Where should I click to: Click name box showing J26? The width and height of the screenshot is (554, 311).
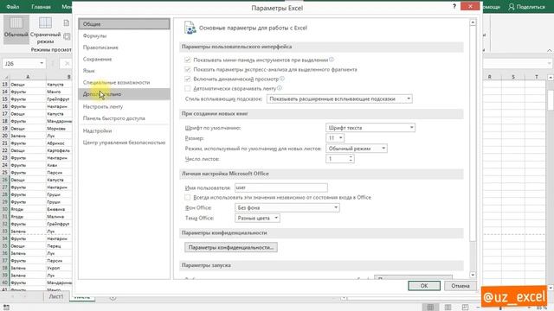pyautogui.click(x=20, y=63)
